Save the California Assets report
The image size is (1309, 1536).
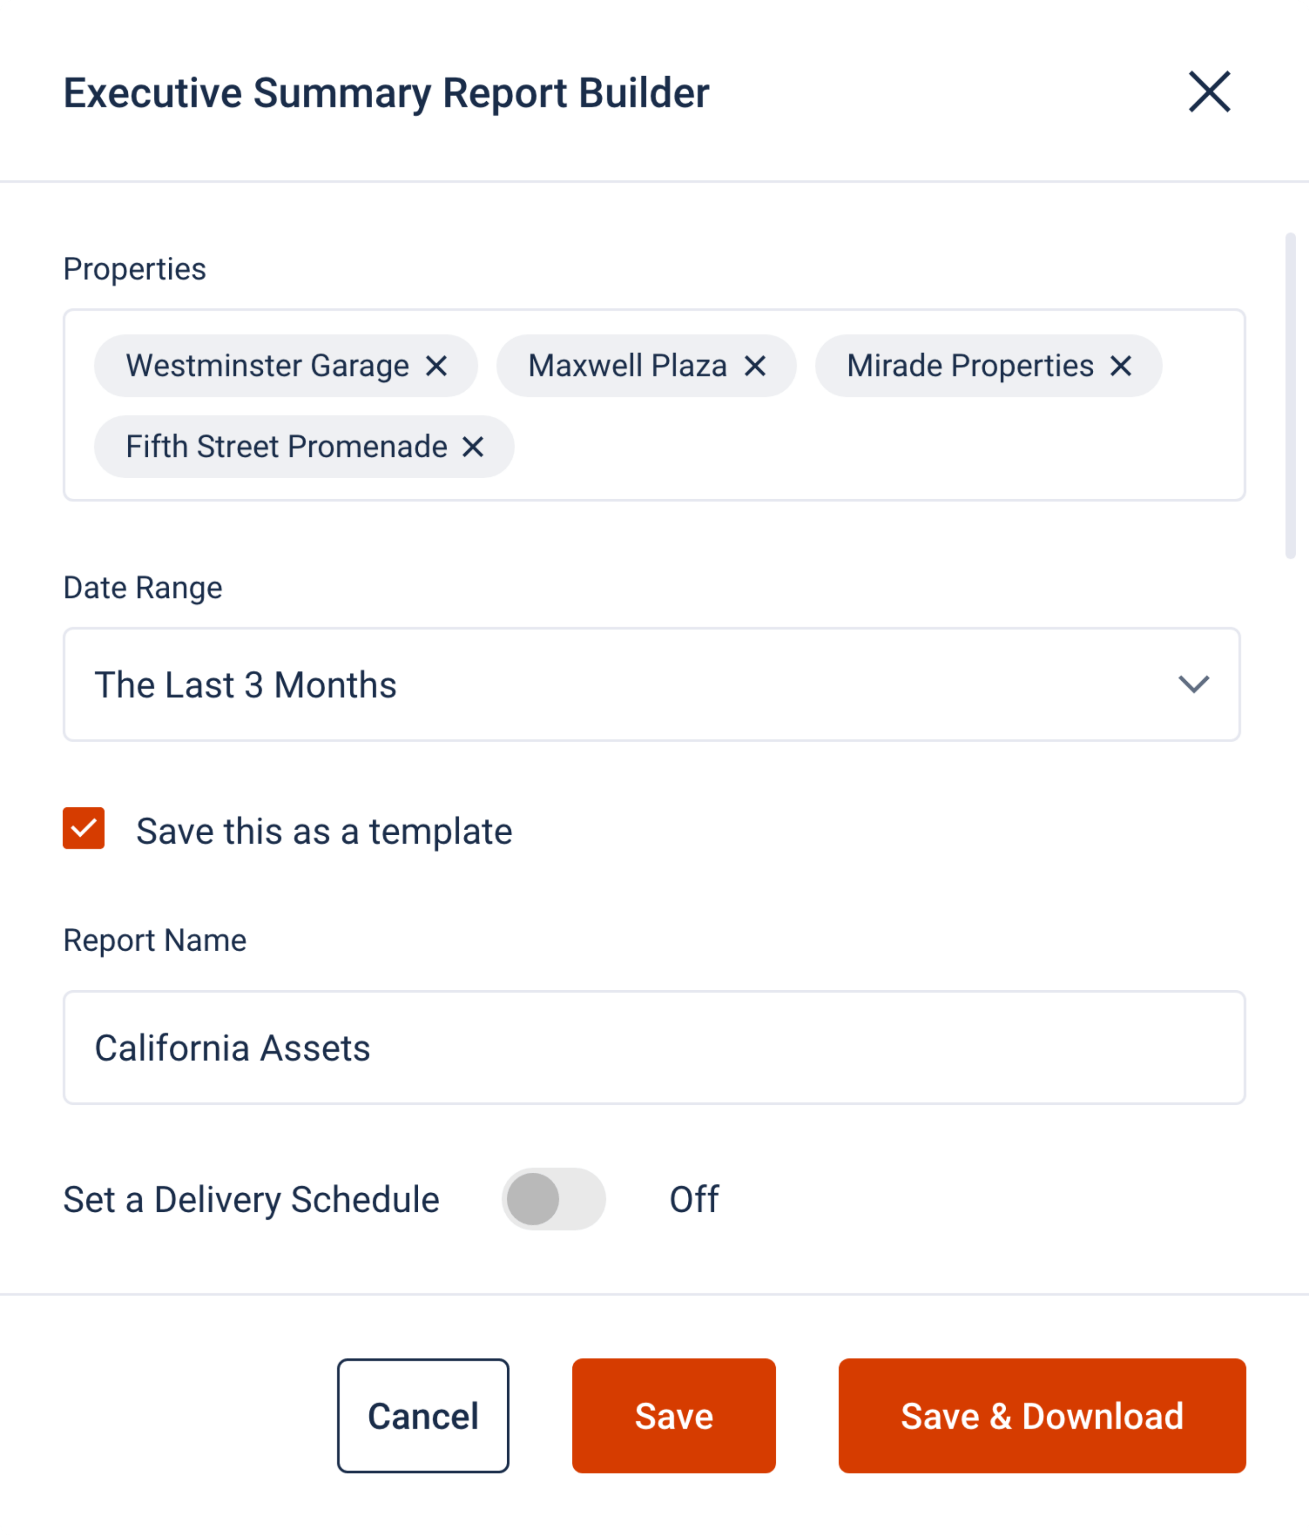(673, 1416)
